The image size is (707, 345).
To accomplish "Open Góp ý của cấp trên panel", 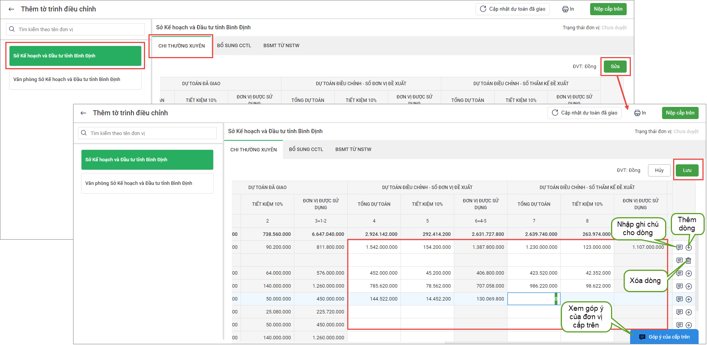I will point(664,337).
